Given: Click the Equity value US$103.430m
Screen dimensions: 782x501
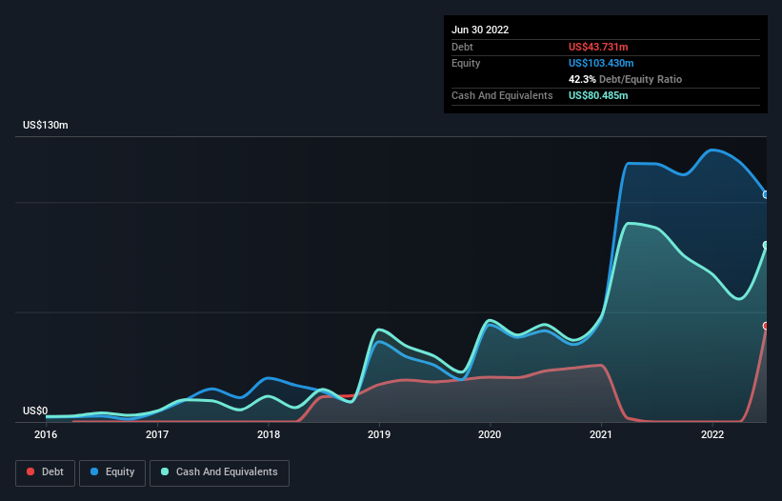Looking at the screenshot, I should [x=601, y=63].
